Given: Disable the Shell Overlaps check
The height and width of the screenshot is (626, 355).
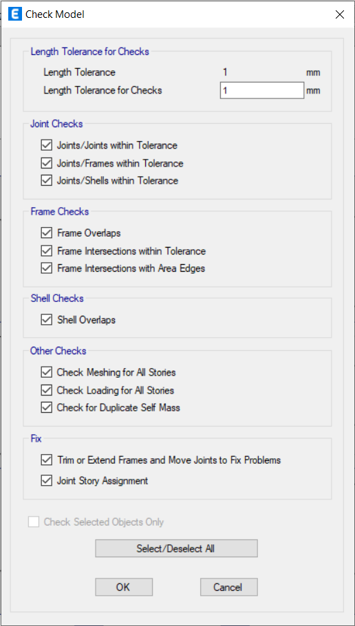Looking at the screenshot, I should [x=46, y=320].
